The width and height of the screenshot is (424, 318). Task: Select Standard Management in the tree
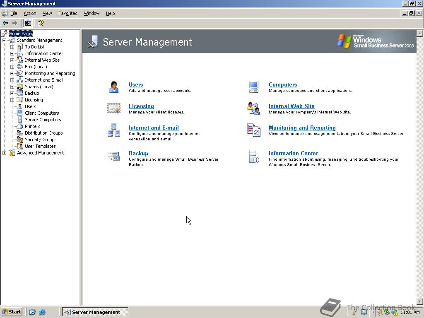pos(39,40)
